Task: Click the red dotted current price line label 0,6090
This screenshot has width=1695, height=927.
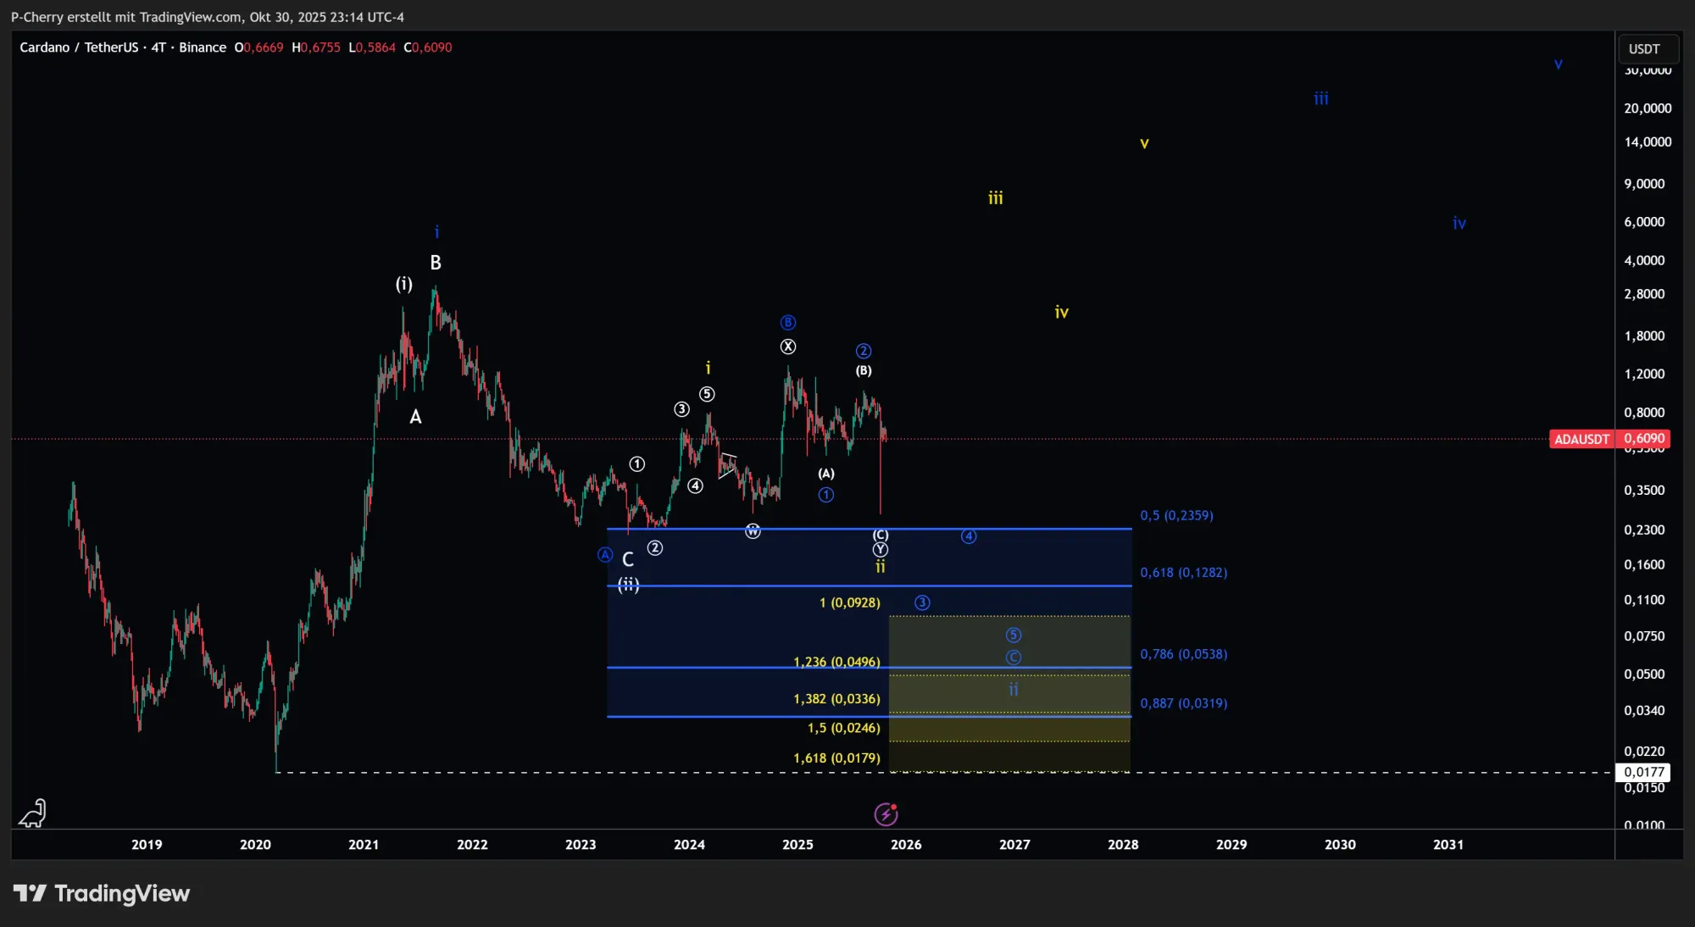Action: [x=1643, y=439]
